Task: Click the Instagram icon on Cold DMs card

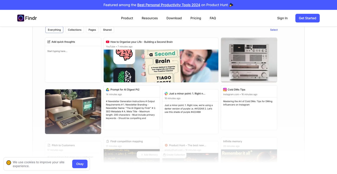Action: (x=225, y=90)
